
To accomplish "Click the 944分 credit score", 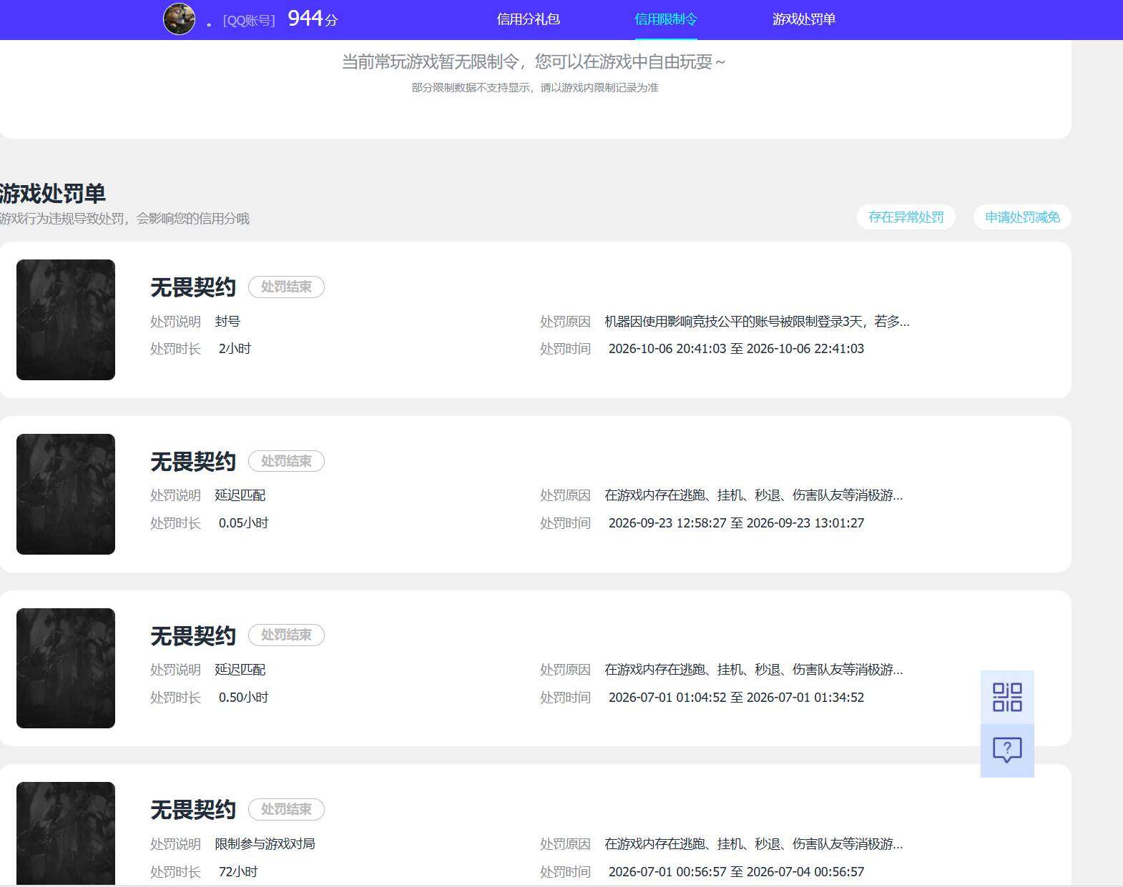I will 313,19.
